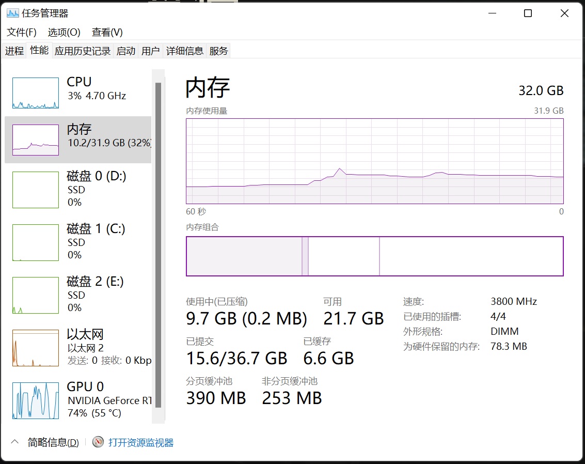This screenshot has height=464, width=585.
Task: Select 磁盘 2 (E:) disk thumbnail
Action: 35,295
